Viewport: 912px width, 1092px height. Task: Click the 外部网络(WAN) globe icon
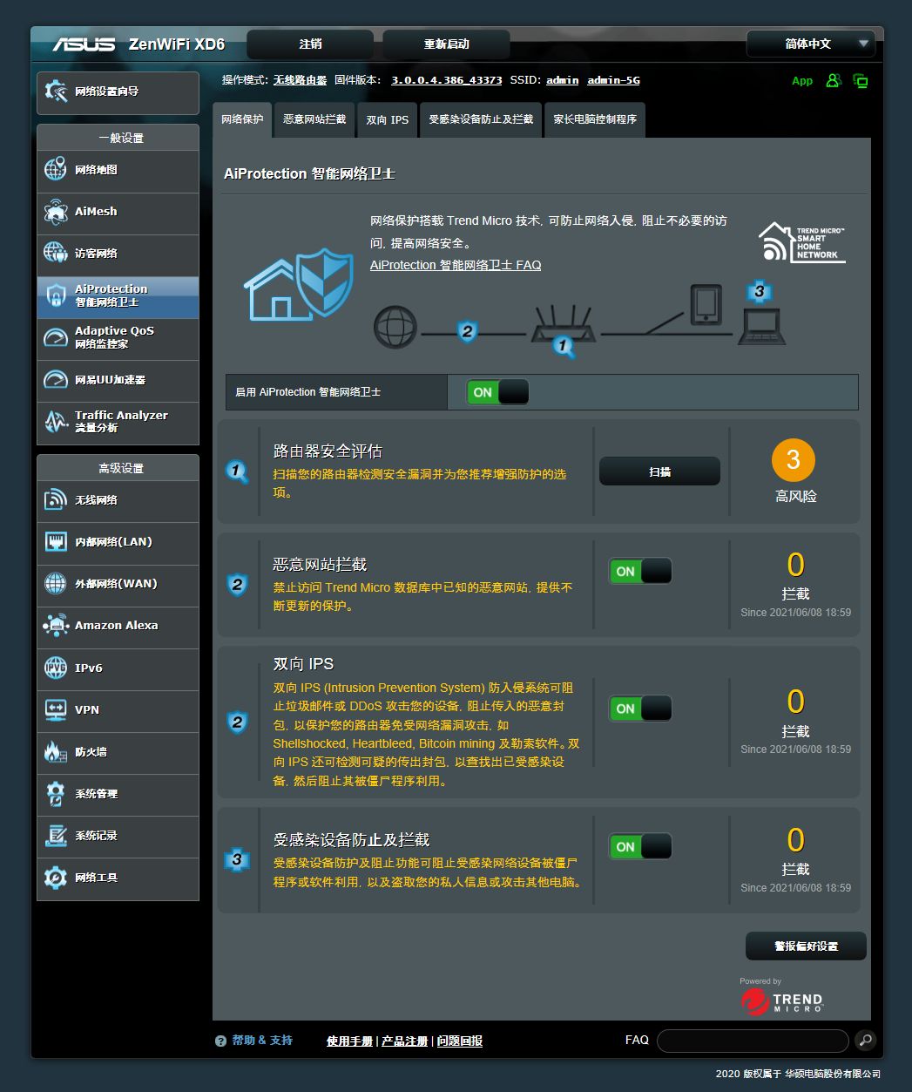tap(56, 584)
